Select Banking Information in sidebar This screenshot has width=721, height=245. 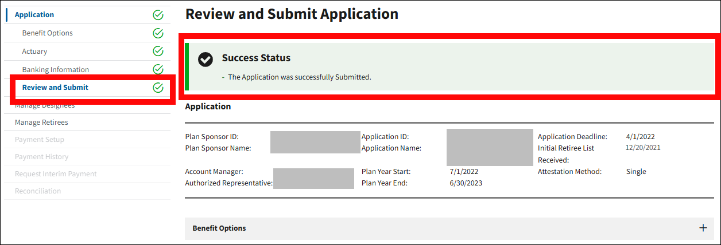[56, 70]
